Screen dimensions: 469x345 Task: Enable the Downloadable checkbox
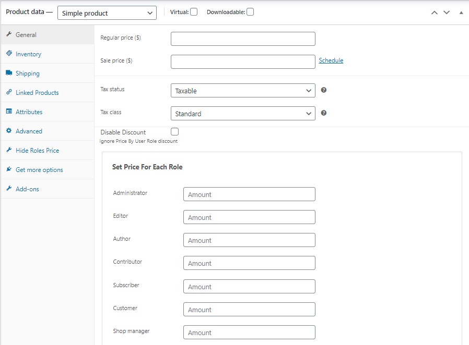point(249,11)
